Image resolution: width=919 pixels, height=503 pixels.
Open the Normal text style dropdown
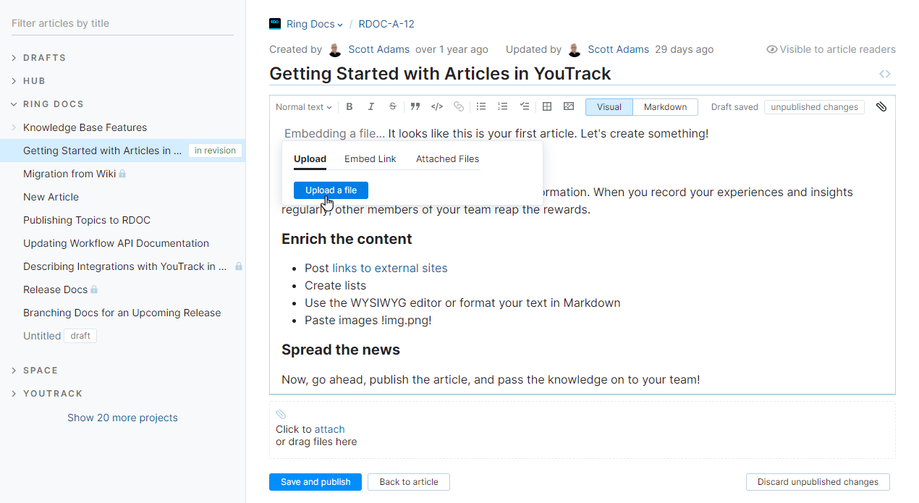303,106
